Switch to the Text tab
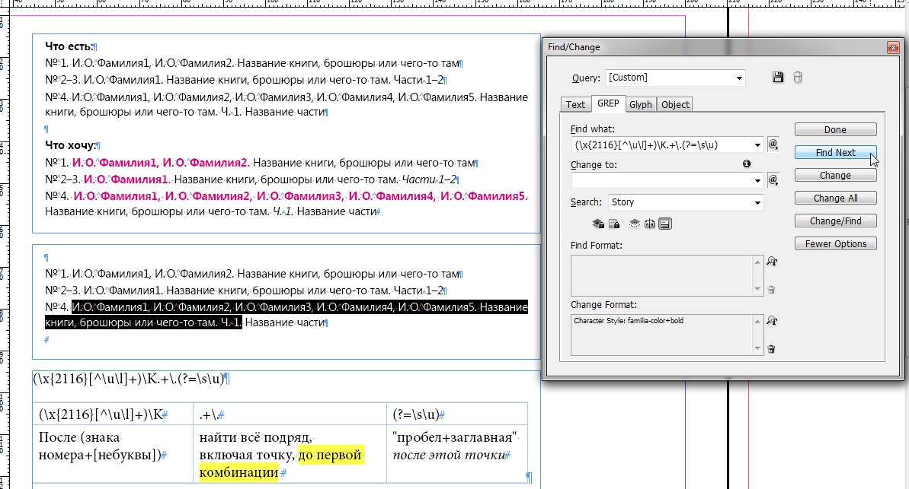 (575, 104)
